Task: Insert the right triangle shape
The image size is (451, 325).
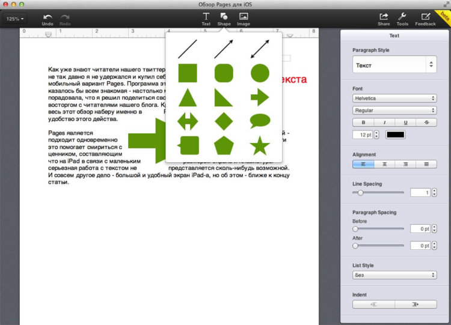Action: [x=224, y=97]
